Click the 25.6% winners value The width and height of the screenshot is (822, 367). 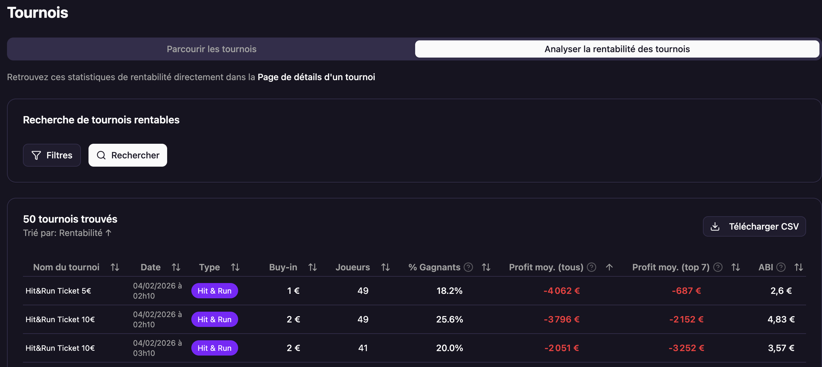pyautogui.click(x=449, y=319)
